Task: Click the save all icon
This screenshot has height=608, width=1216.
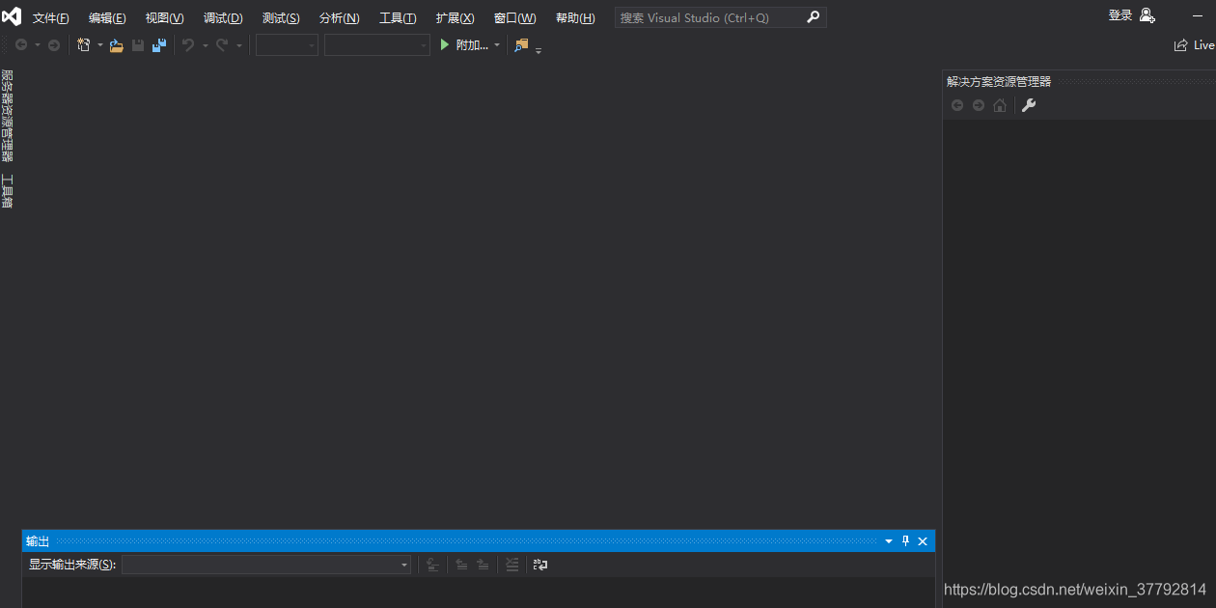Action: tap(159, 45)
